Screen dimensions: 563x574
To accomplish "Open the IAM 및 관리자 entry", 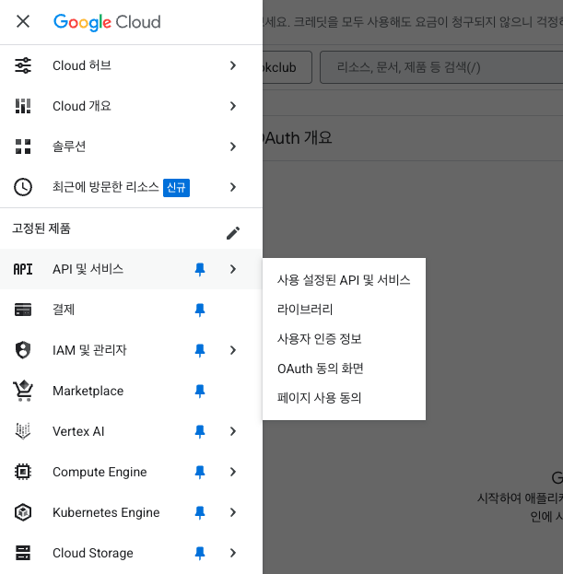I will (x=131, y=350).
